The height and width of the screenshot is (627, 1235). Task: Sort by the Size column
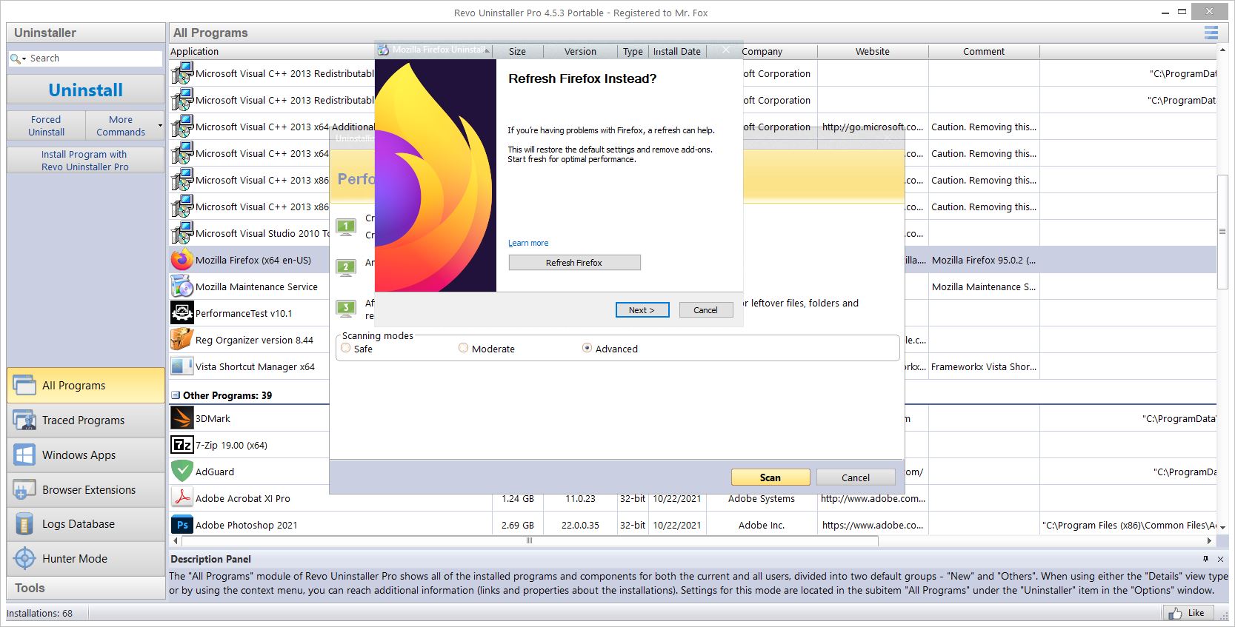pyautogui.click(x=517, y=51)
